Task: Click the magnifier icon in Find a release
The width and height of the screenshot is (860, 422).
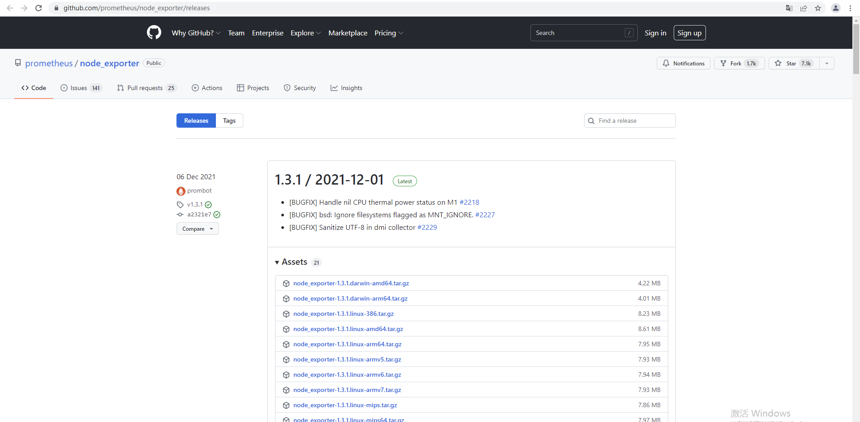Action: click(x=591, y=121)
